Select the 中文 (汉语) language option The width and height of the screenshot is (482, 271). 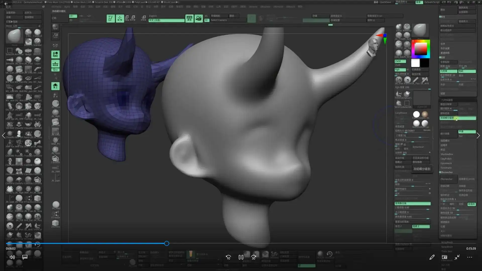point(166,20)
